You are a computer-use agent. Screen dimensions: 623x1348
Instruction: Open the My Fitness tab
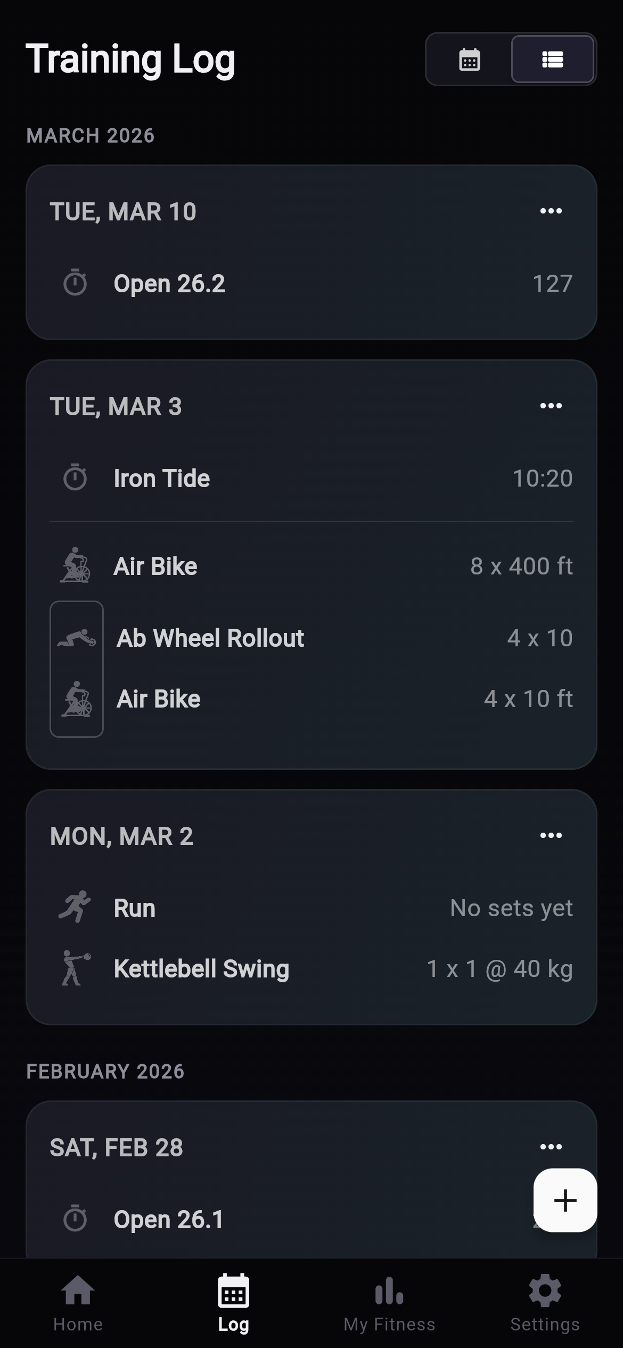[389, 1302]
